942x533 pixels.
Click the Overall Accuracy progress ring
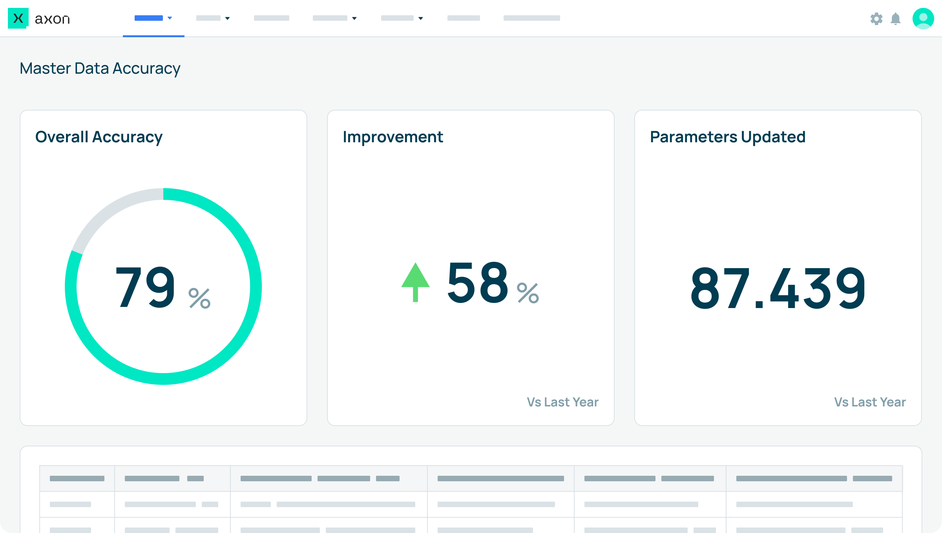pyautogui.click(x=163, y=286)
